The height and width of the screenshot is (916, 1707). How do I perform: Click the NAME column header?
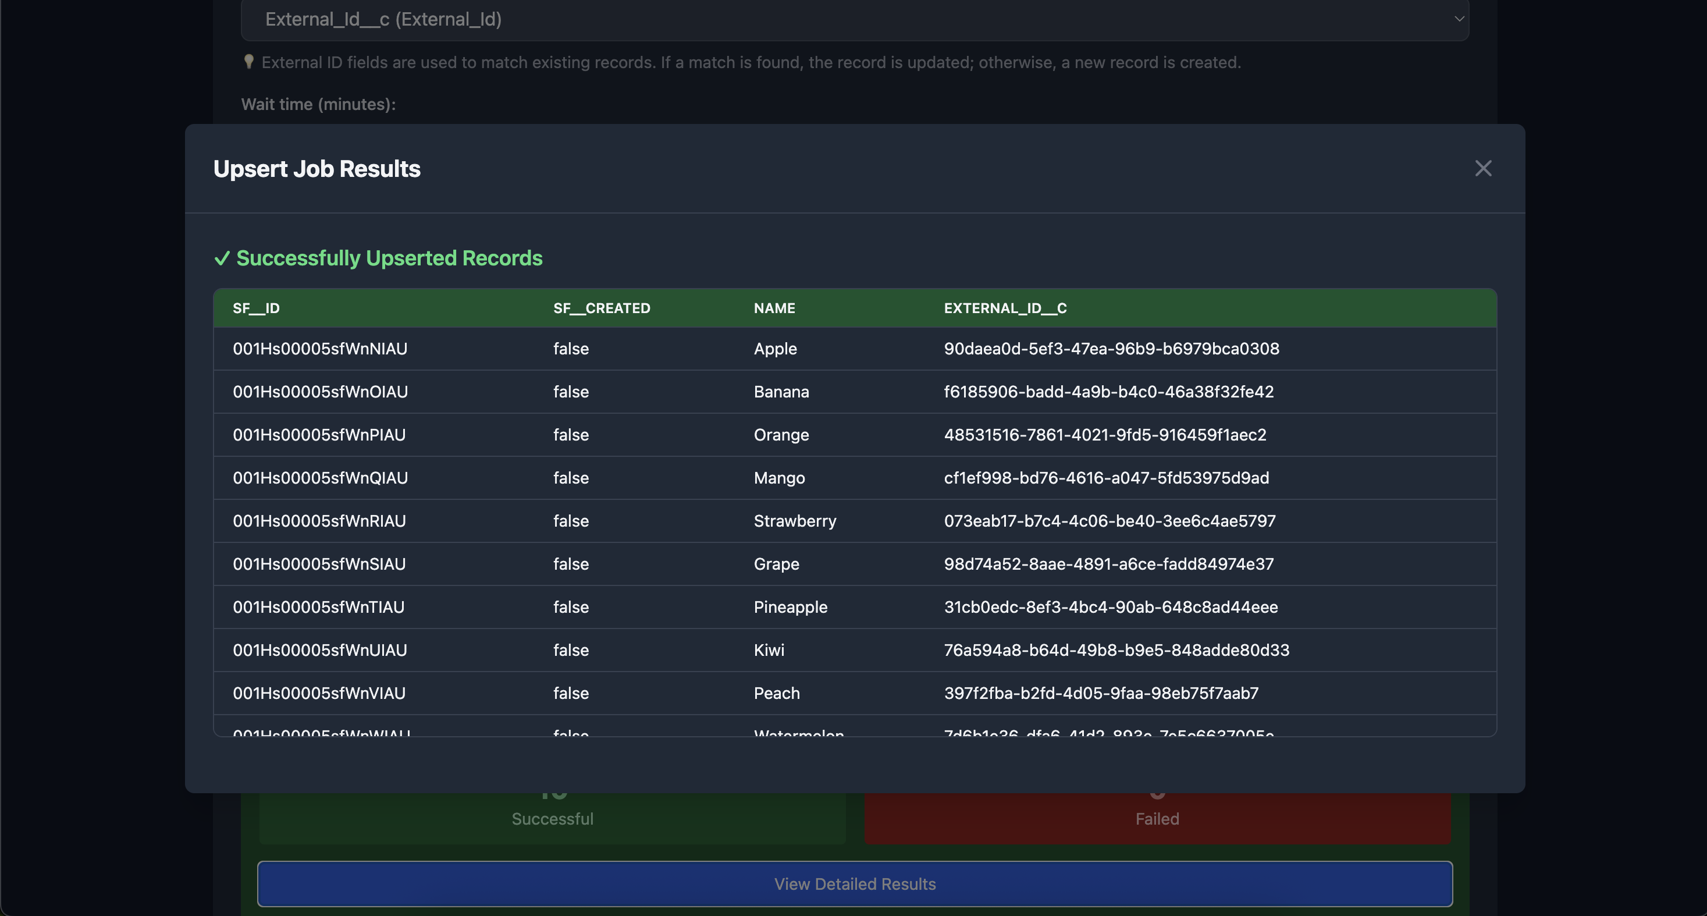coord(774,308)
